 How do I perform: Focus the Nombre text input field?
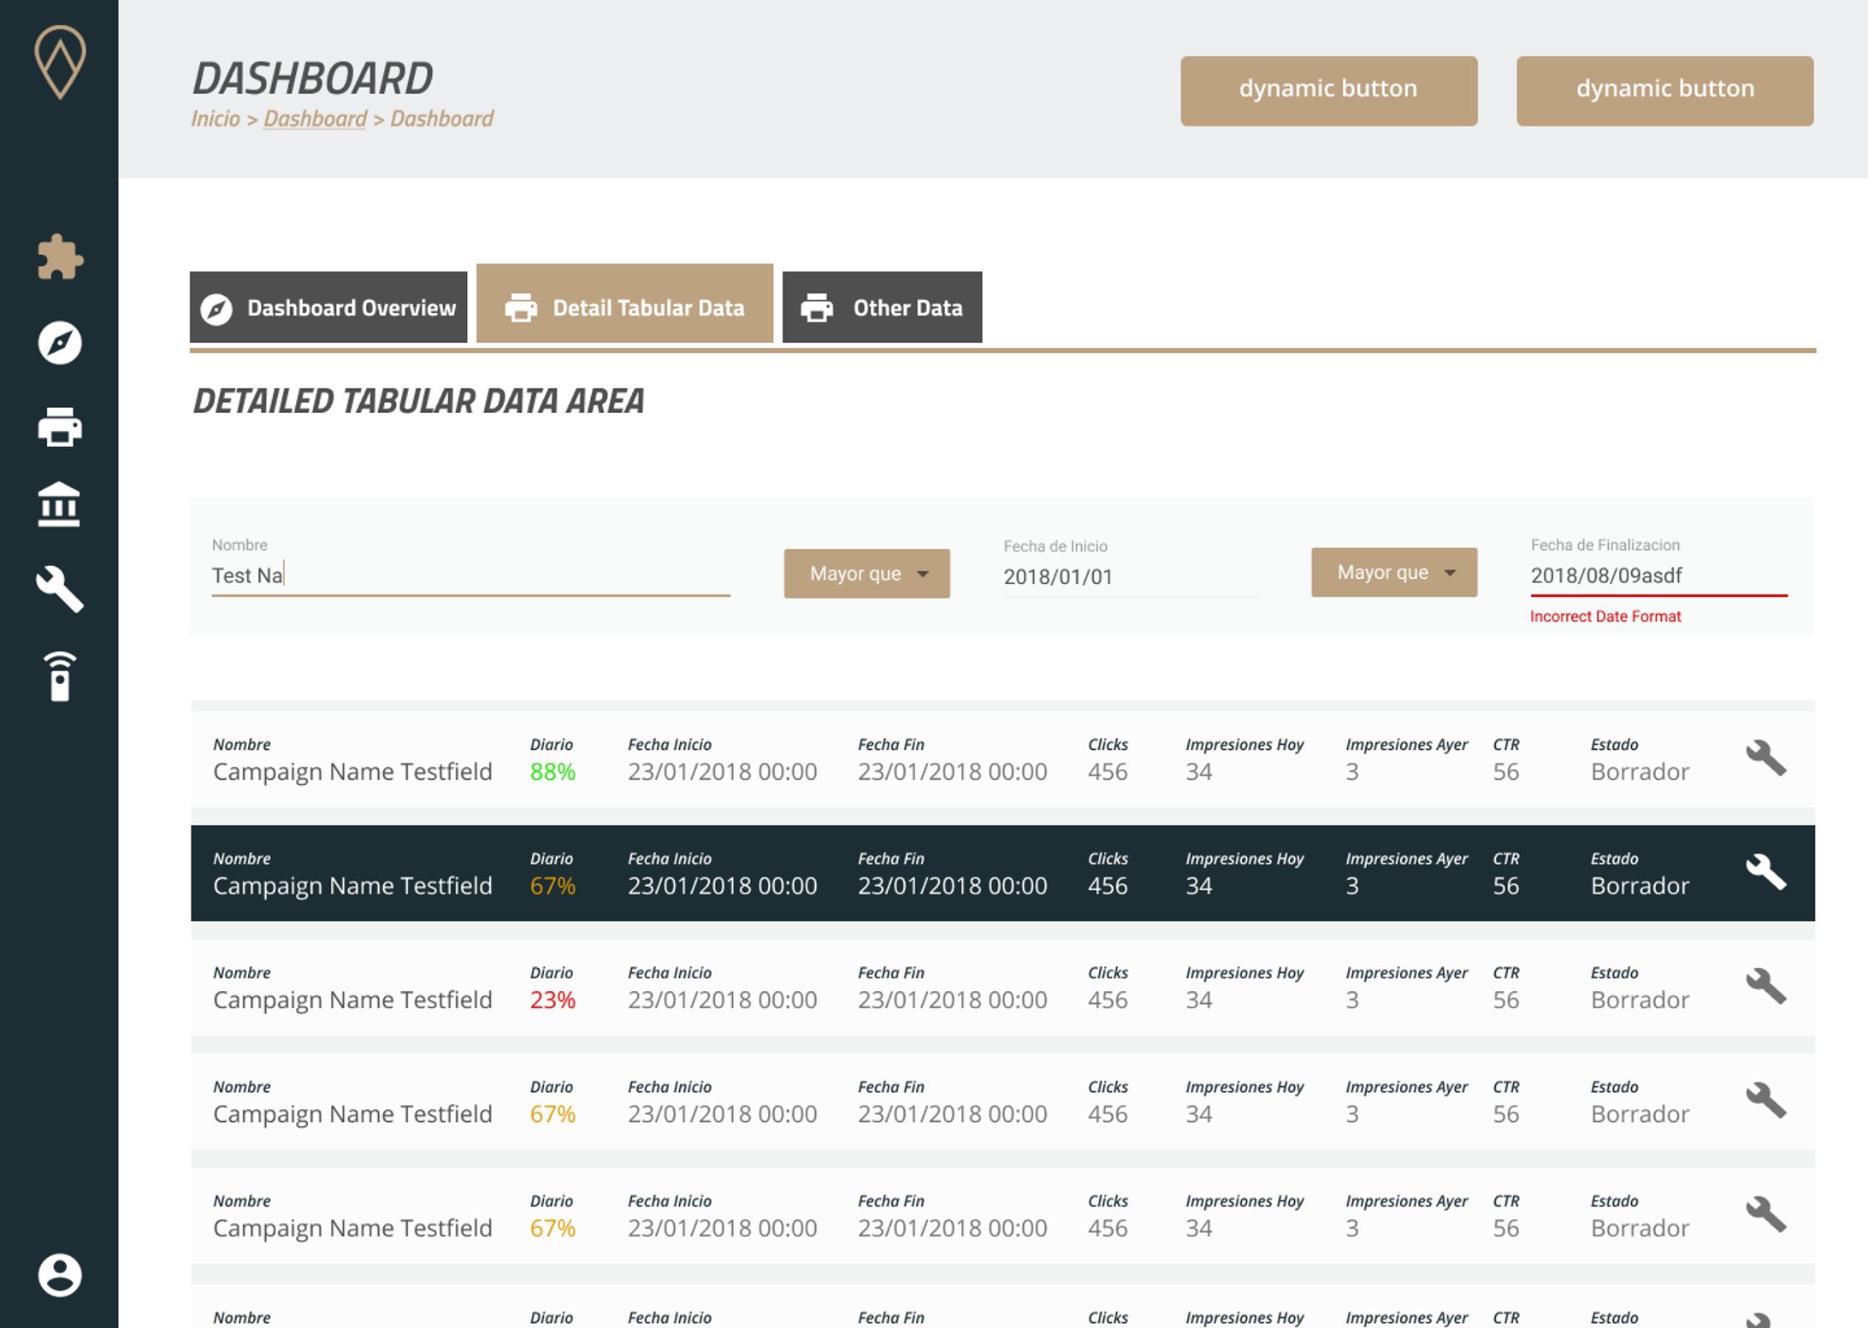pos(470,575)
